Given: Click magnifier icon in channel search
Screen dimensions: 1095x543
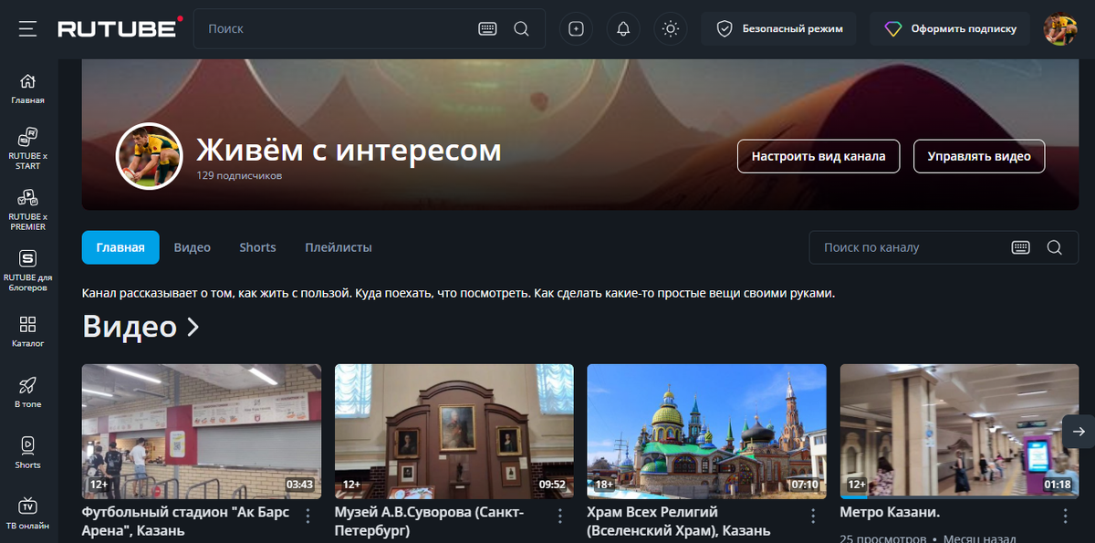Looking at the screenshot, I should 1054,247.
